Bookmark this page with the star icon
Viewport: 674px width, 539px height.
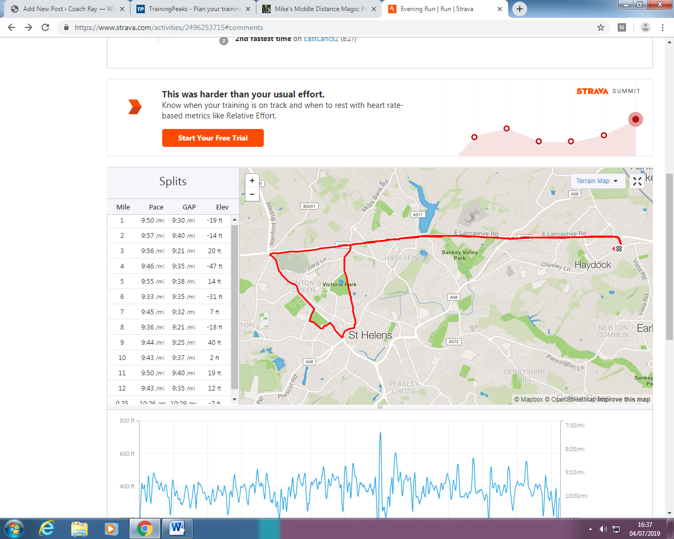point(601,27)
